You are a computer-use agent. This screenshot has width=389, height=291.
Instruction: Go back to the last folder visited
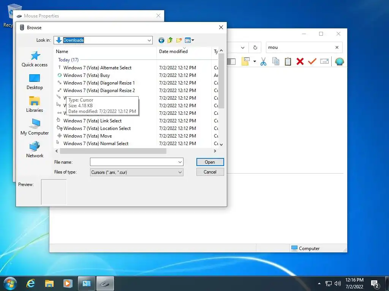pos(161,40)
